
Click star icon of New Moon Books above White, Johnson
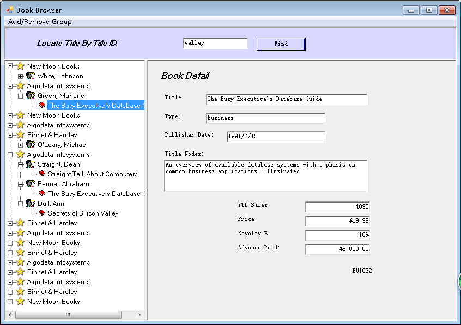point(20,66)
